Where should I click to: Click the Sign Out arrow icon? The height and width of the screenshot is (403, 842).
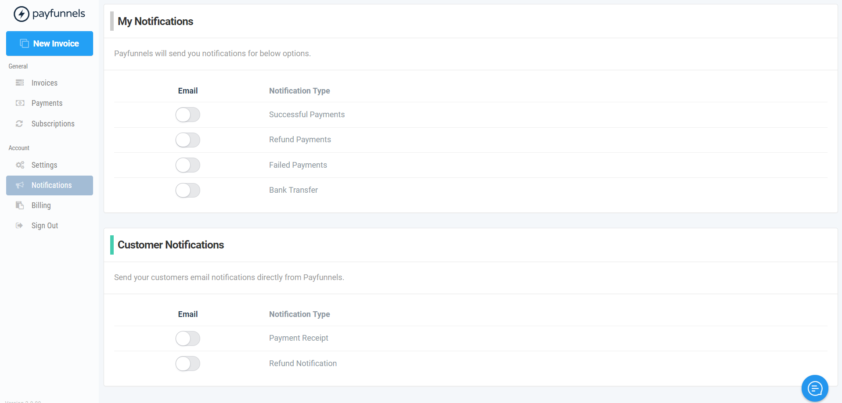(19, 226)
